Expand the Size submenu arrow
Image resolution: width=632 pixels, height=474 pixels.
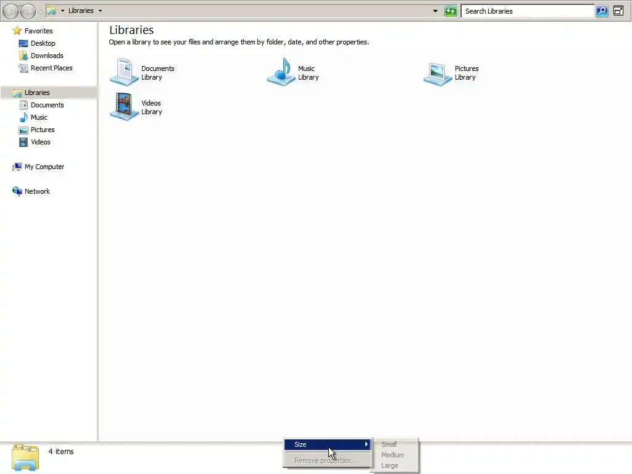(367, 444)
